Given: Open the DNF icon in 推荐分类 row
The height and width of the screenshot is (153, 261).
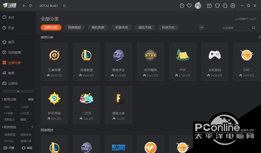Looking at the screenshot, I should (x=247, y=55).
